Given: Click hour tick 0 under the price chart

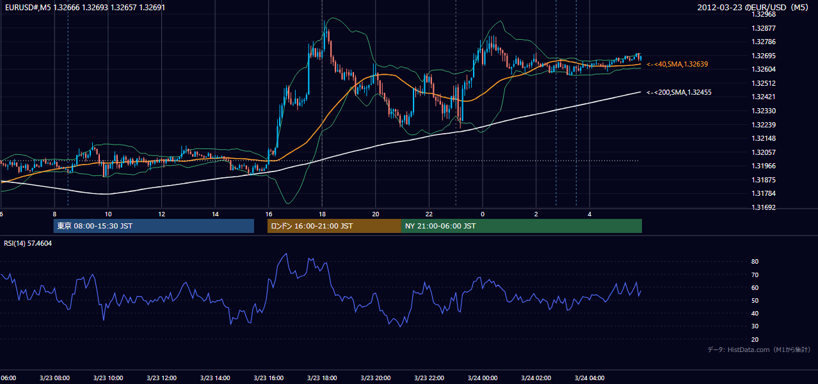Looking at the screenshot, I should pyautogui.click(x=482, y=214).
